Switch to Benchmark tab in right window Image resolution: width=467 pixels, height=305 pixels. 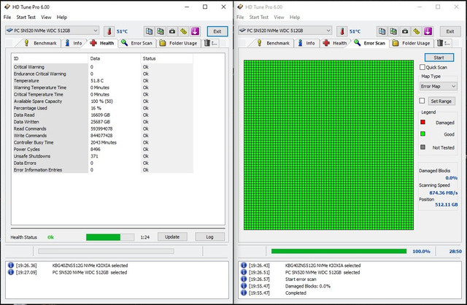(274, 43)
